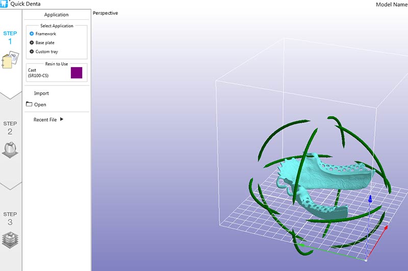Viewport: 408px width, 271px height.
Task: Switch to the STEP 2 tab
Action: tap(10, 127)
